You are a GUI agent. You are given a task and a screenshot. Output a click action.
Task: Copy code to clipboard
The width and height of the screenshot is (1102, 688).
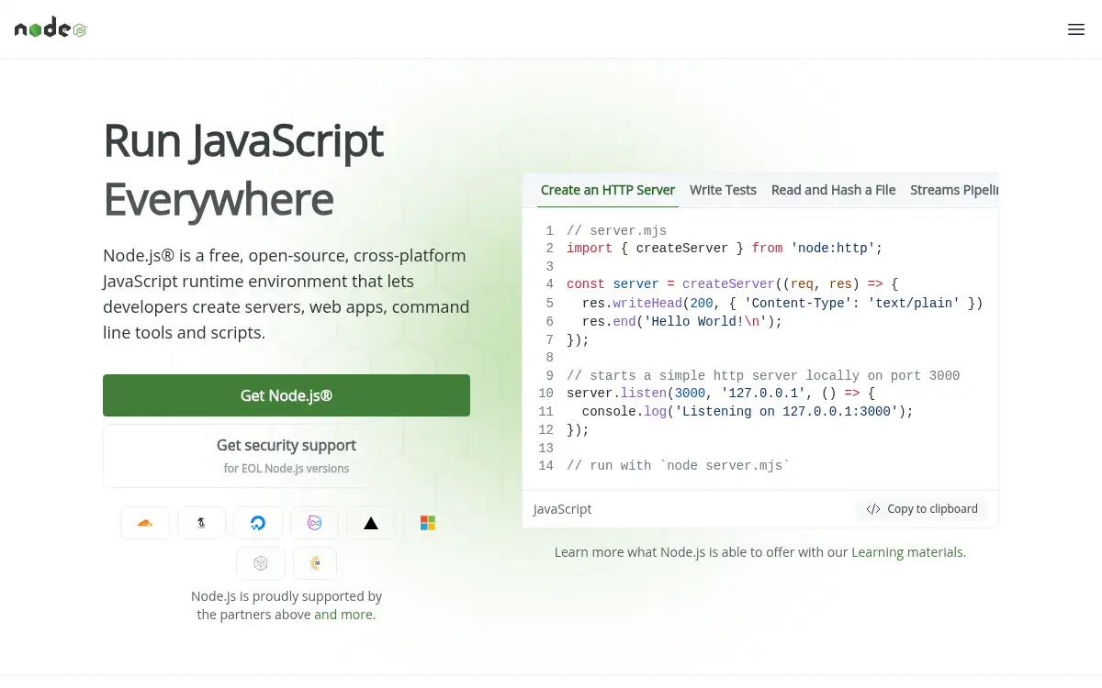click(922, 509)
